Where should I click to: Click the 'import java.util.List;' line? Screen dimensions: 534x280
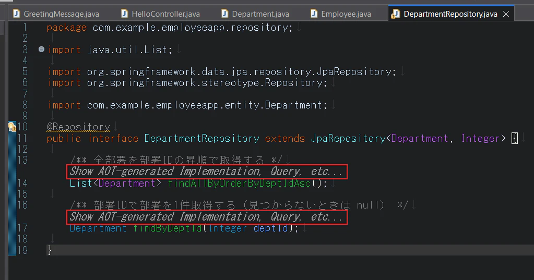click(x=110, y=50)
